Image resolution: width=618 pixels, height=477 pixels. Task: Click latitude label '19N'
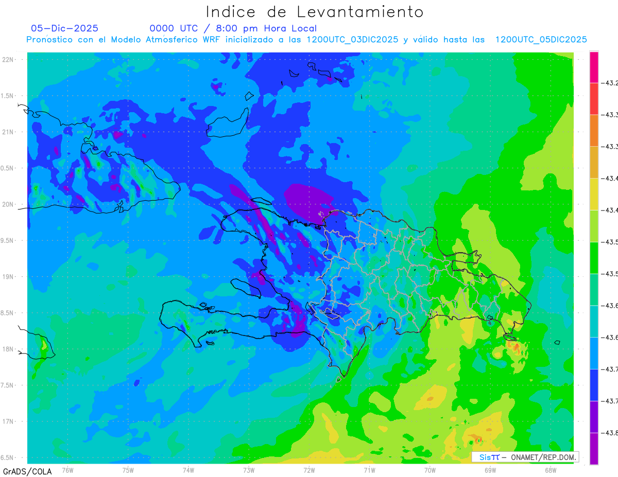click(8, 277)
